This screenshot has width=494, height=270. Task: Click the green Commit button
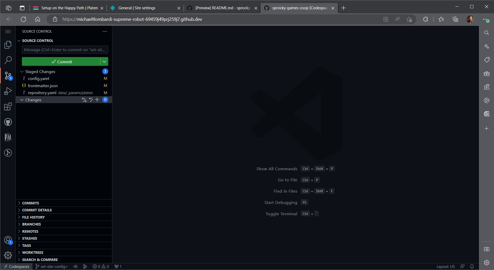pyautogui.click(x=61, y=62)
